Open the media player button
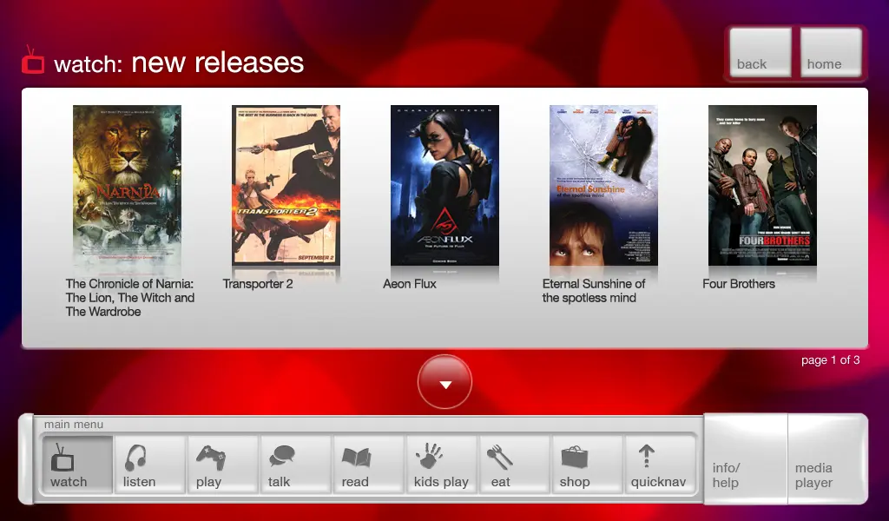The height and width of the screenshot is (521, 889). [827, 458]
